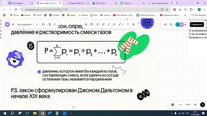Select the coffee cup sticker

click(15, 59)
